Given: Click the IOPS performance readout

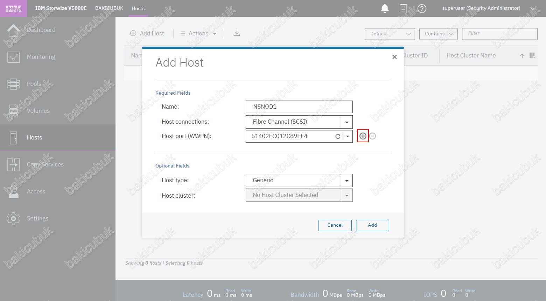Looking at the screenshot, I should [x=450, y=294].
